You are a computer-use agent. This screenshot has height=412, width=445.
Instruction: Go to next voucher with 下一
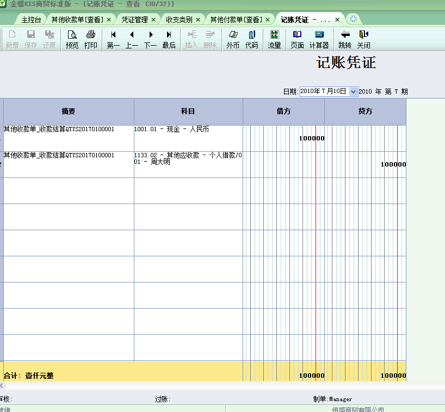click(x=150, y=40)
